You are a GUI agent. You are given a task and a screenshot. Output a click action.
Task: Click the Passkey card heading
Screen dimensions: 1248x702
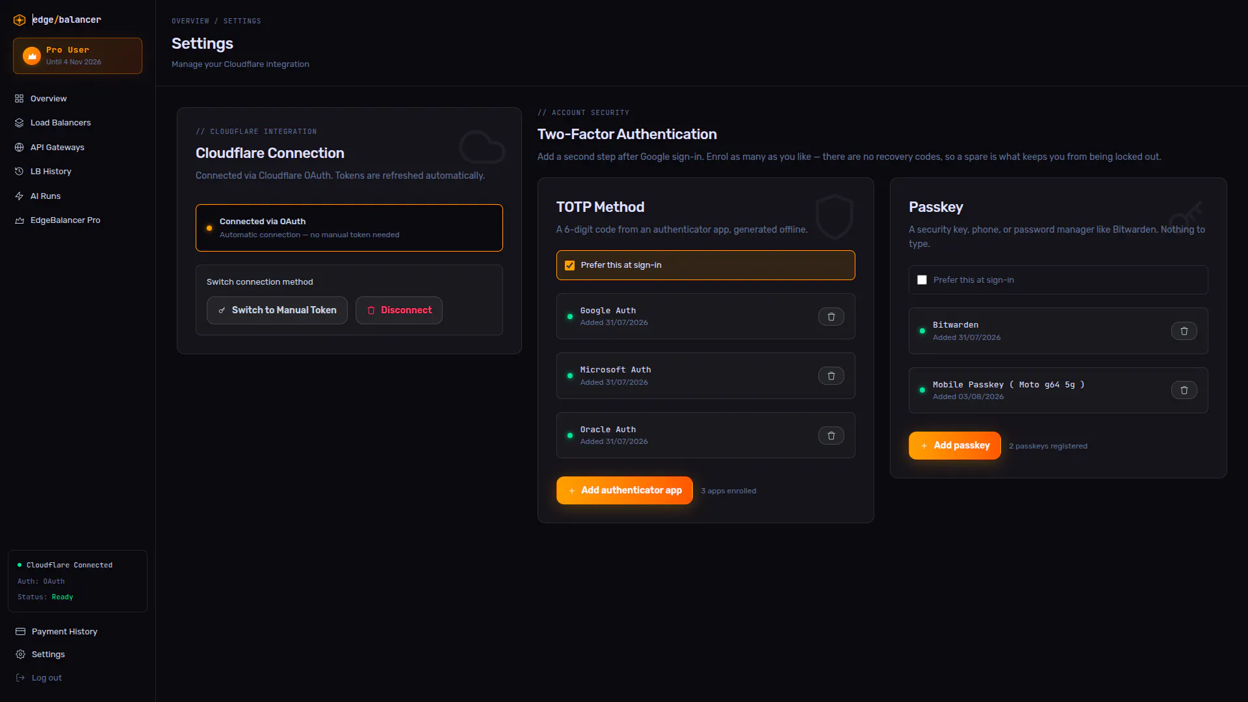point(935,207)
